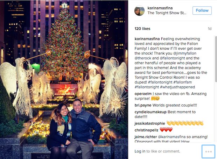Open the three-dot more options menu
The image size is (217, 159).
tap(208, 151)
